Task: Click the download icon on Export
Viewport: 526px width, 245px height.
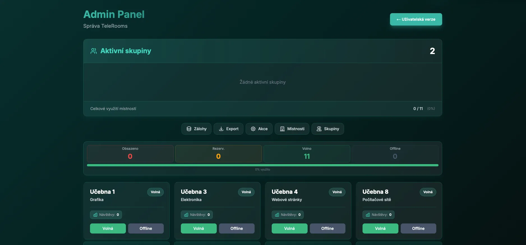Action: pos(221,129)
